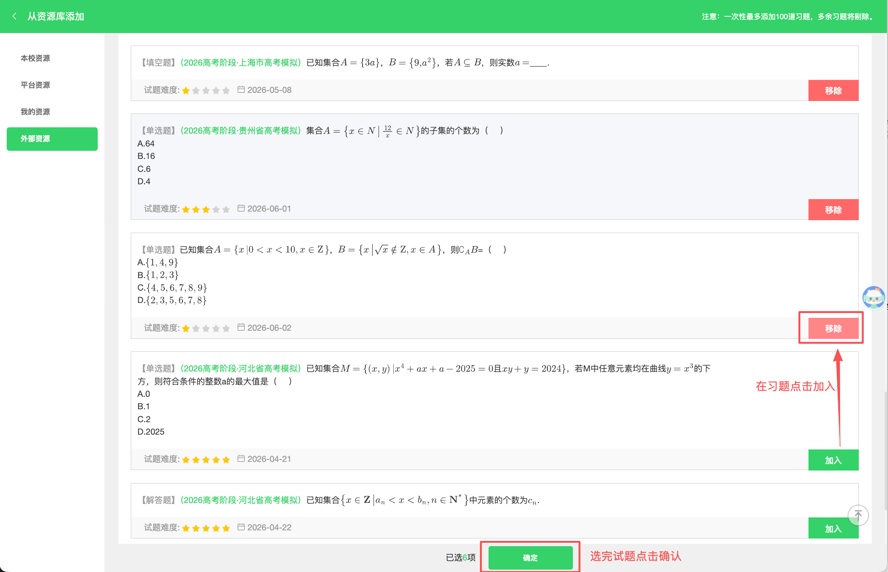Remove the 2026-06-02 question
The image size is (888, 572).
click(x=833, y=328)
